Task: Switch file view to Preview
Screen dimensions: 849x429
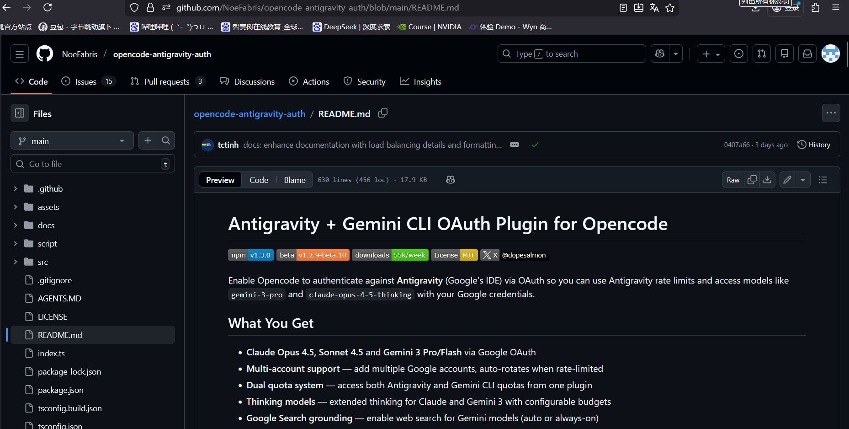Action: (220, 180)
